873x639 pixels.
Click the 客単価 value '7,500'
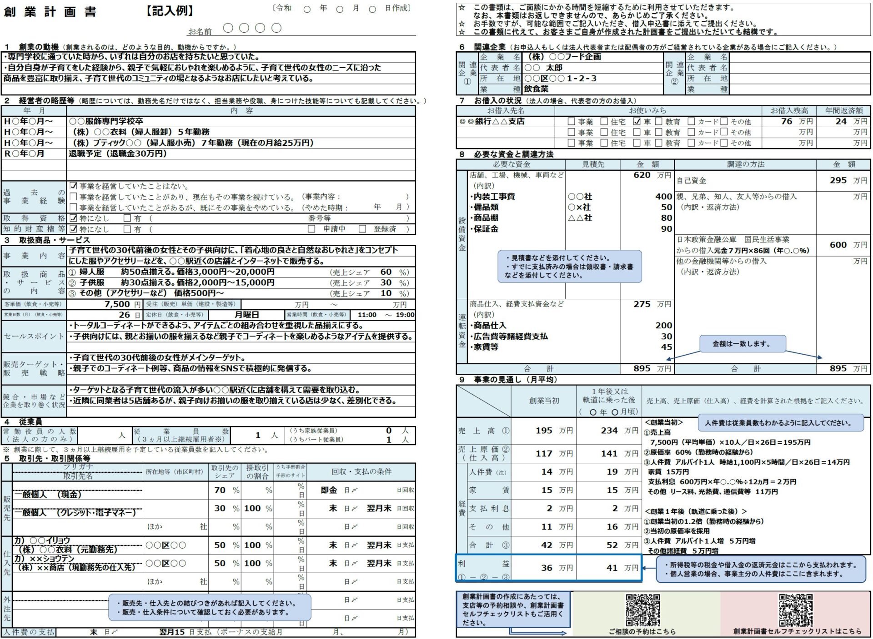[x=117, y=304]
